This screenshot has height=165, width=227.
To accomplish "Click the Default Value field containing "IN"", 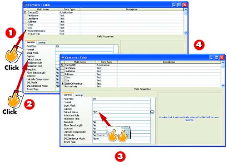I will (121, 112).
